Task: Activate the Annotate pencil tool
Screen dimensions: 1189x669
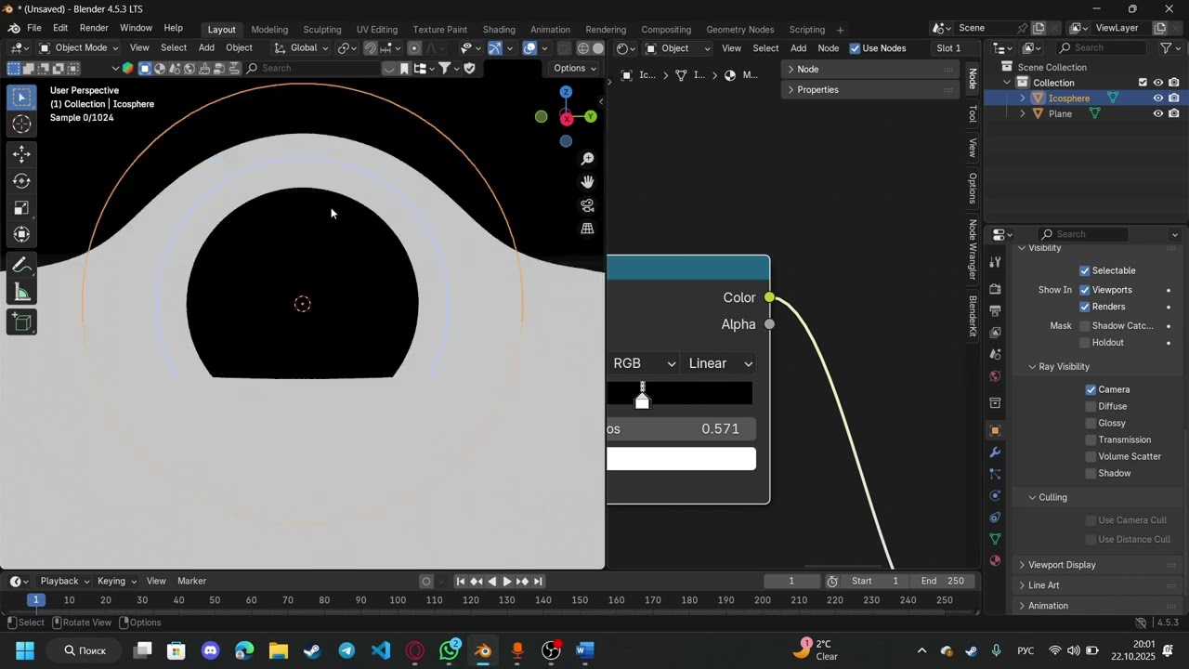Action: [x=21, y=266]
